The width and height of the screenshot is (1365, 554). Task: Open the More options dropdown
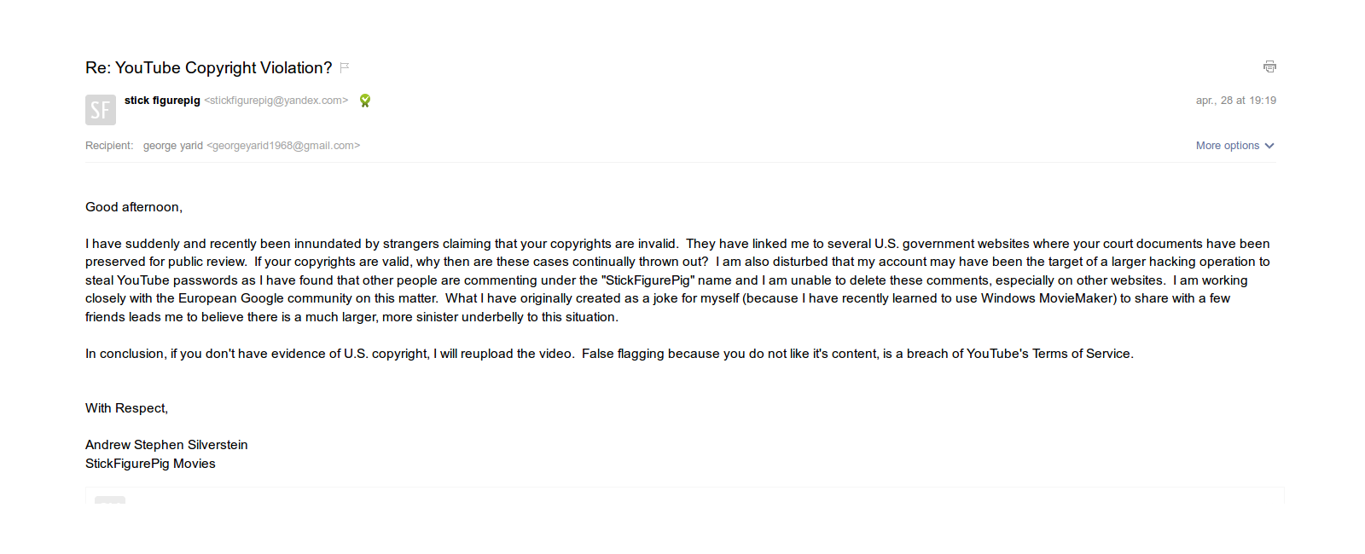coord(1228,146)
